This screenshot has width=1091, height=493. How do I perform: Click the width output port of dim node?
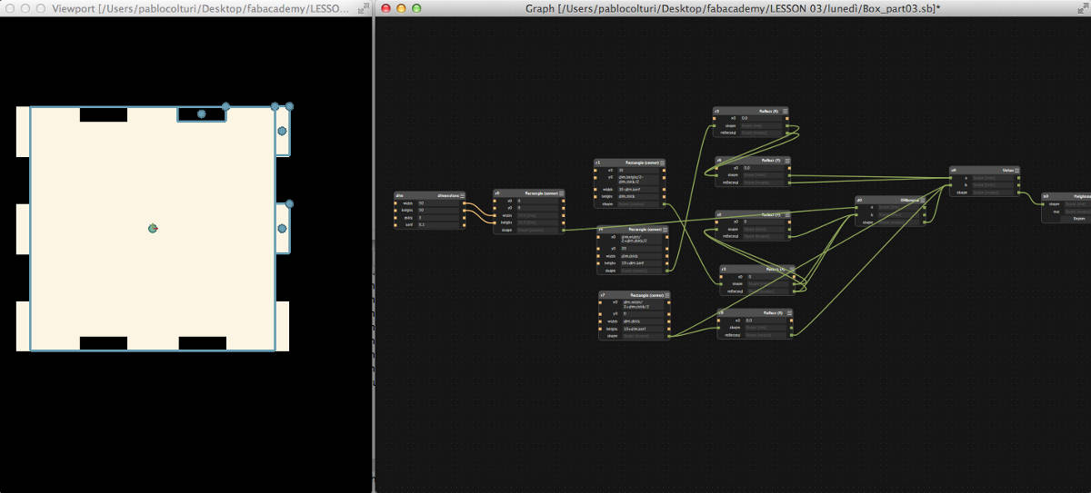464,203
